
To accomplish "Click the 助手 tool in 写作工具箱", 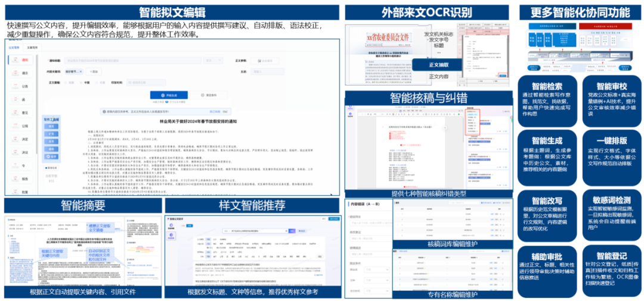I will (x=52, y=157).
